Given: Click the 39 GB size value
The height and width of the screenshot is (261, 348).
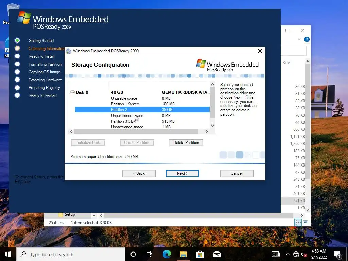Looking at the screenshot, I should click(167, 110).
